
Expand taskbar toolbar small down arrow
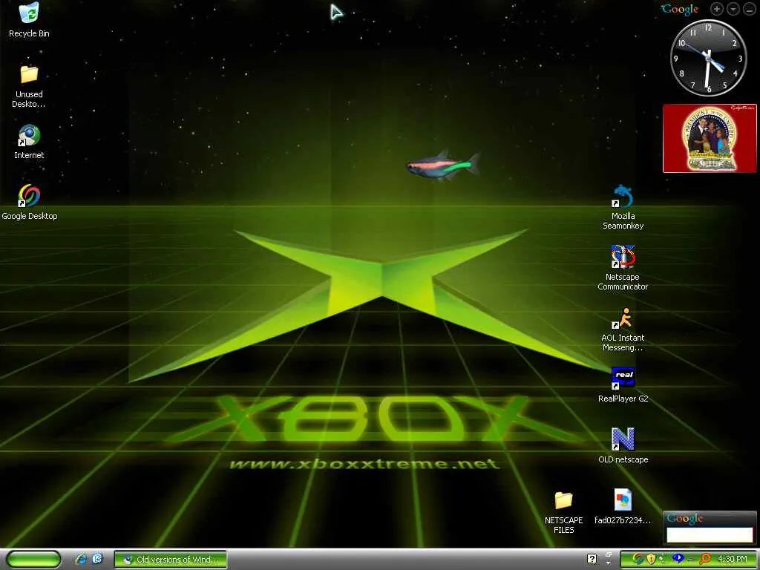609,563
